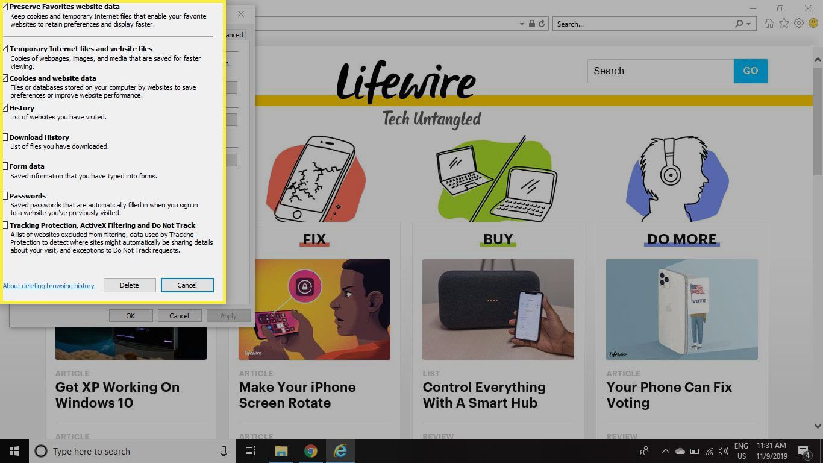Expand the search provider dropdown arrow

pos(749,24)
